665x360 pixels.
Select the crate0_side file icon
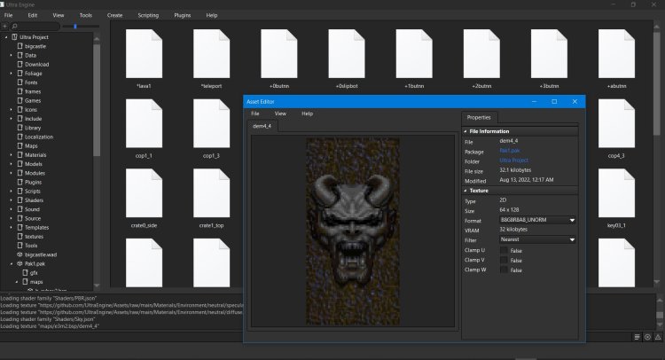coord(145,192)
